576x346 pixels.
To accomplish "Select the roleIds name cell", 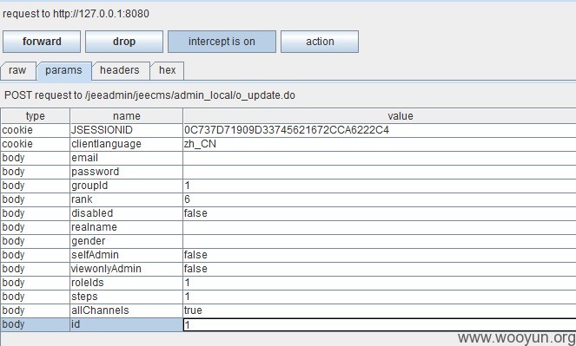I will coord(126,284).
